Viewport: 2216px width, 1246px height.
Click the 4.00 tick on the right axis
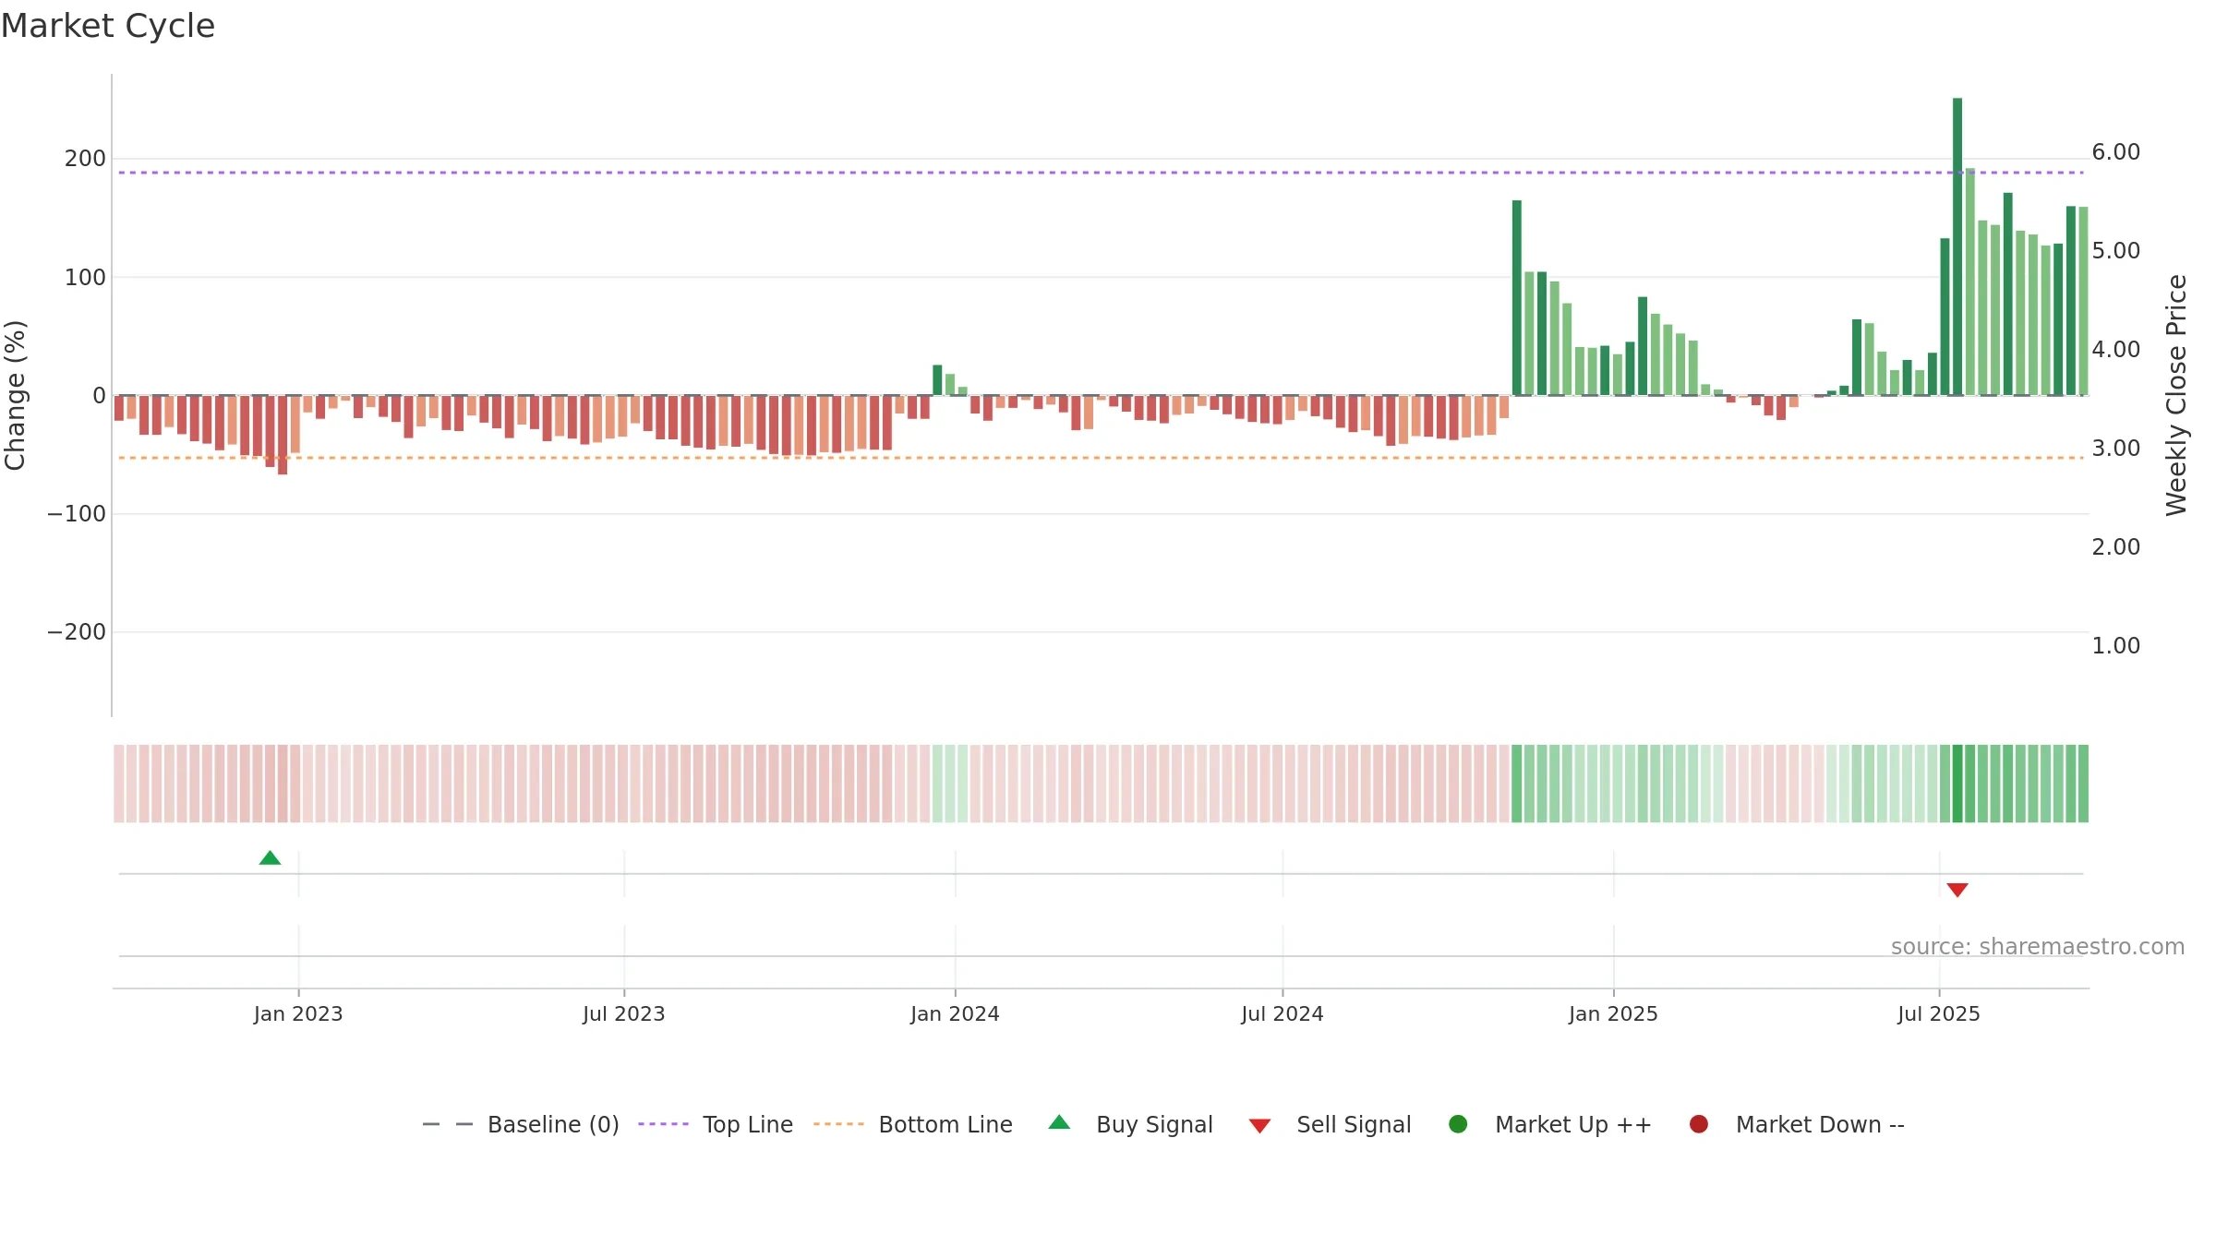[x=2116, y=350]
